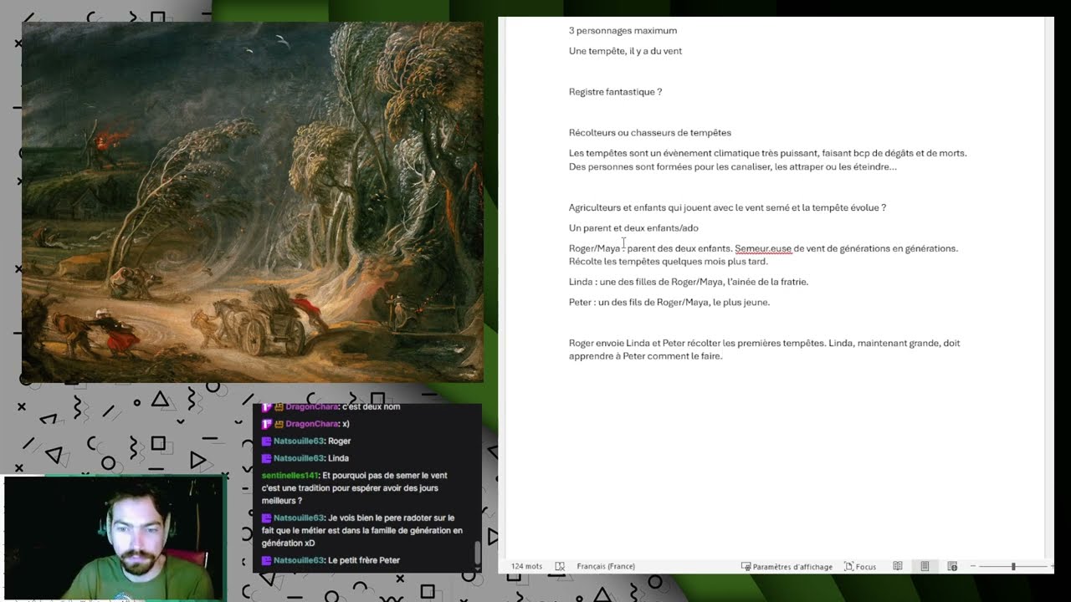The height and width of the screenshot is (602, 1071).
Task: Open Paramètres d'affichage in the status bar
Action: 787,566
